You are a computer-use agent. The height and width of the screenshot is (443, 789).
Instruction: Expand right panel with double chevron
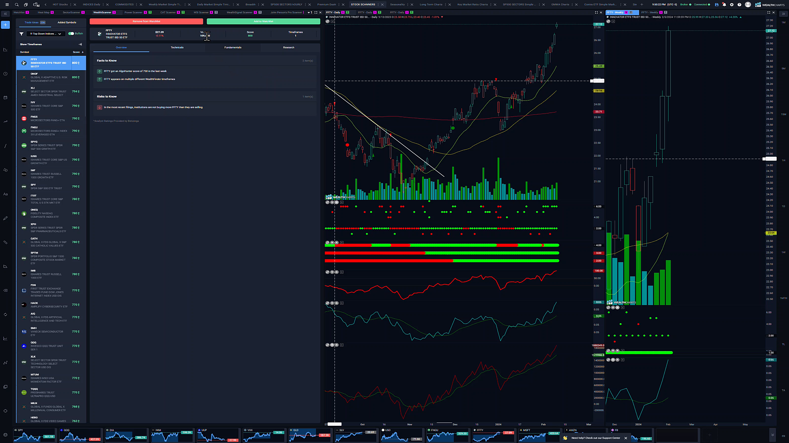(x=783, y=14)
